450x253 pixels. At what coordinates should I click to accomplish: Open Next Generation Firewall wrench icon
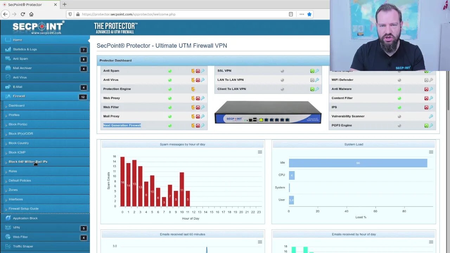point(202,125)
